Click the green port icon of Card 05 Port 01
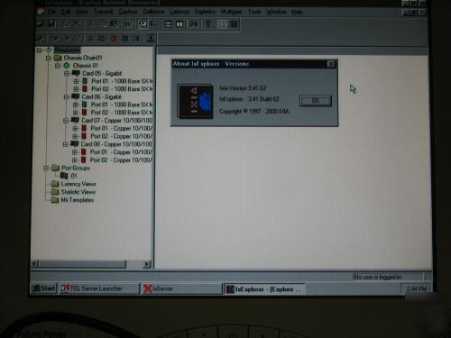The height and width of the screenshot is (338, 451). coord(85,81)
